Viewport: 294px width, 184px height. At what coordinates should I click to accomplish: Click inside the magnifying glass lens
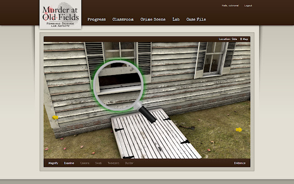119,86
